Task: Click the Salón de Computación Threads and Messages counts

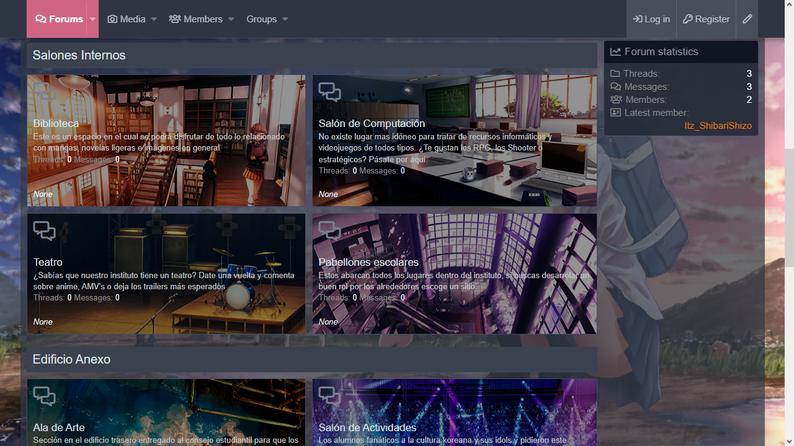Action: [x=362, y=170]
